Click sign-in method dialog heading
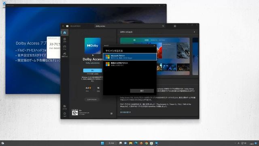 (x=114, y=51)
